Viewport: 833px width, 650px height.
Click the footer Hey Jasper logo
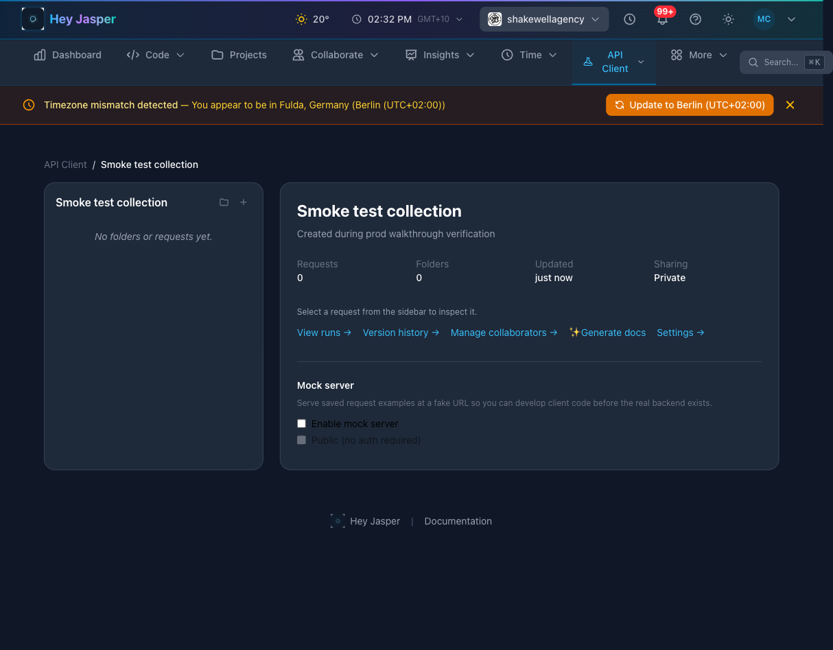[338, 521]
